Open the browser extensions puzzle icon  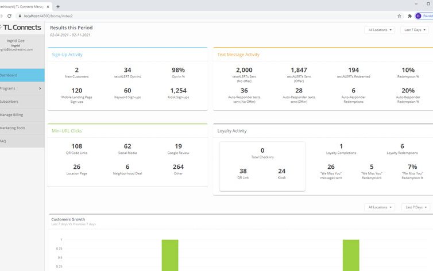click(409, 16)
